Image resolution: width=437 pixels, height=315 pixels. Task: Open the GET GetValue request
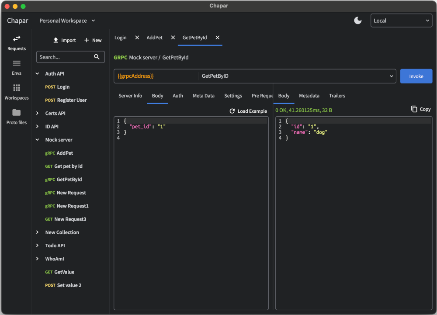[59, 272]
